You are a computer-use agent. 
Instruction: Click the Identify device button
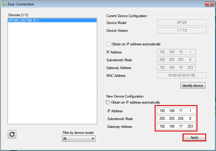193,86
